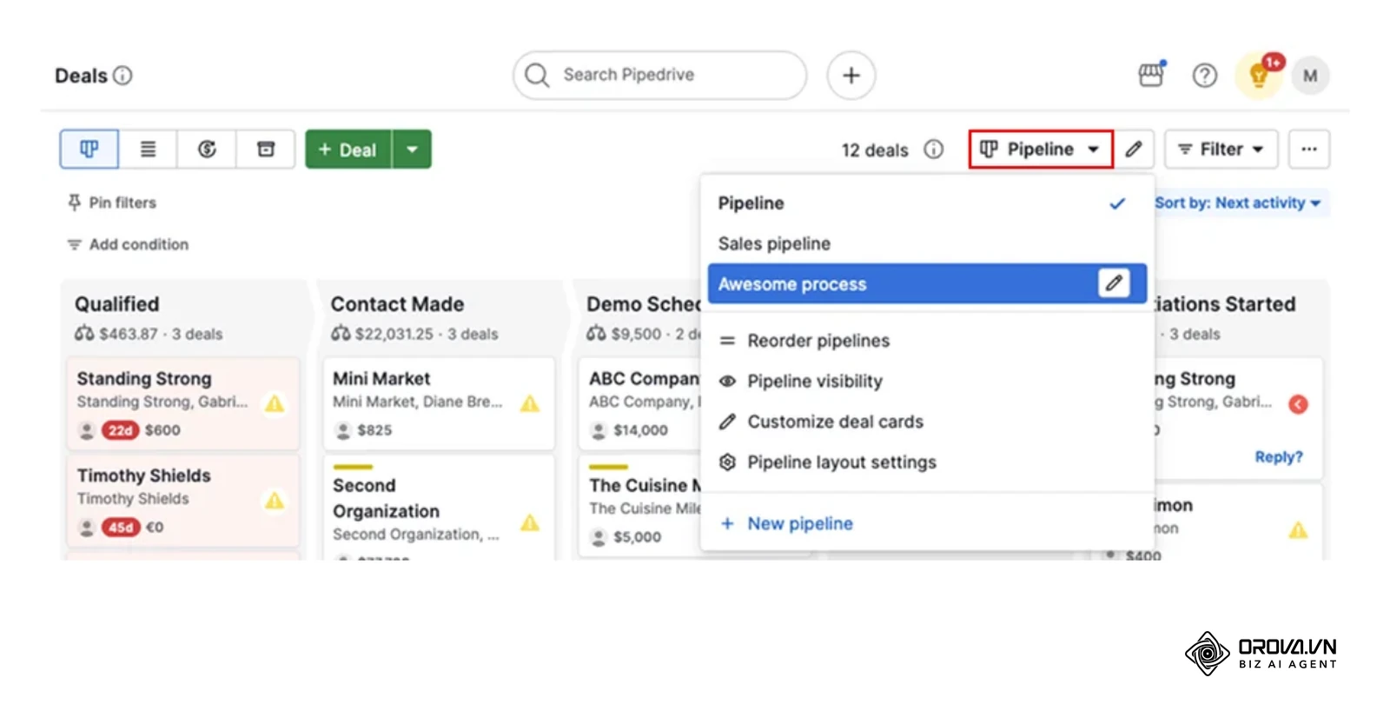
Task: Focus the Search Pipedrive field
Action: point(659,76)
